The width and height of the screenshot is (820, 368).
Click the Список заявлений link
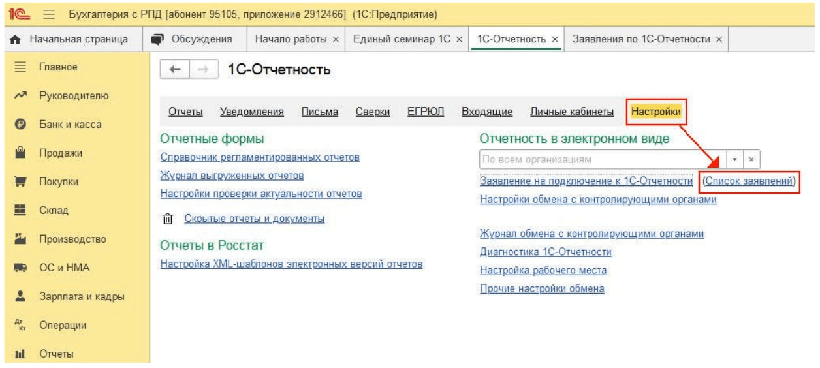click(x=748, y=181)
